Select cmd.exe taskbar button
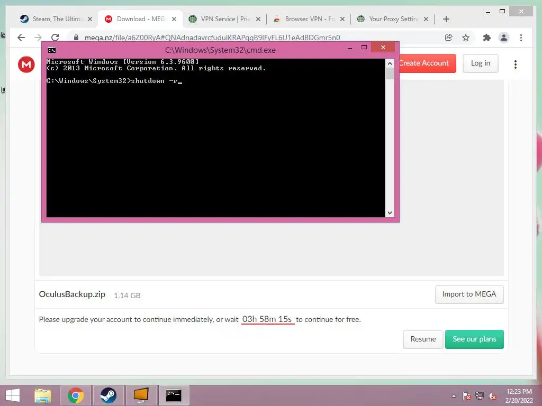This screenshot has height=406, width=542. (174, 395)
